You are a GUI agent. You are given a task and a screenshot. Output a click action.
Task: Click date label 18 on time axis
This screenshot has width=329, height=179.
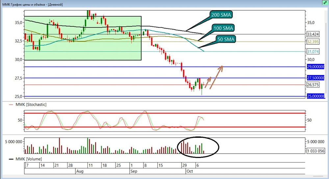[x=105, y=166]
